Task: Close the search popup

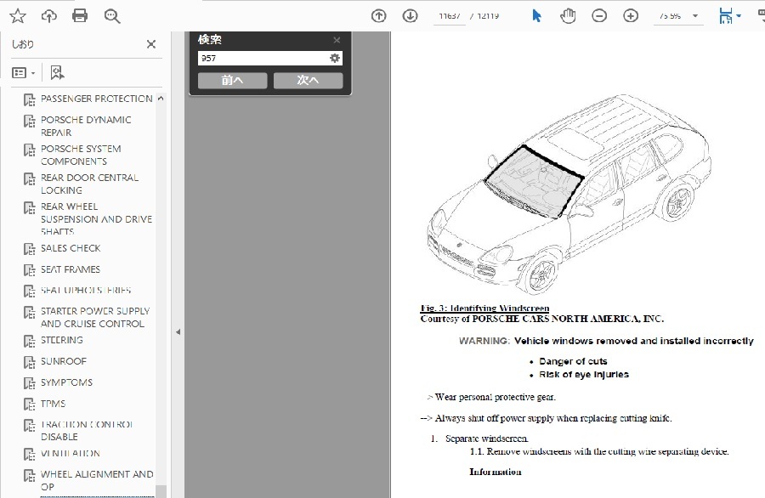Action: point(337,40)
